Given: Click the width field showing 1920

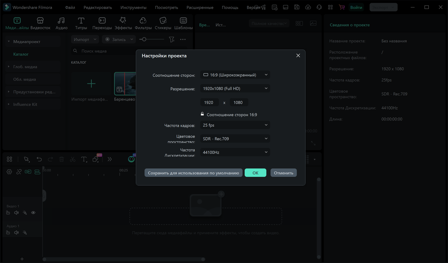Looking at the screenshot, I should coord(209,102).
